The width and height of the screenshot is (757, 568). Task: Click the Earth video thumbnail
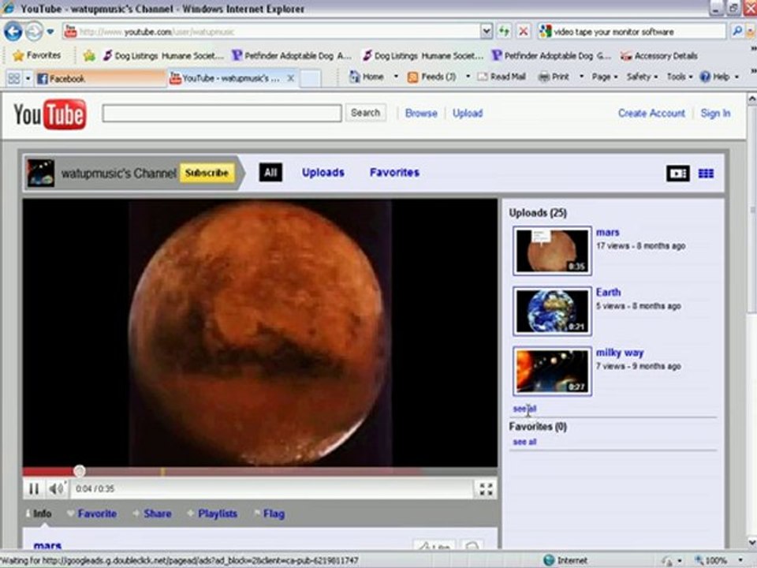tap(552, 311)
